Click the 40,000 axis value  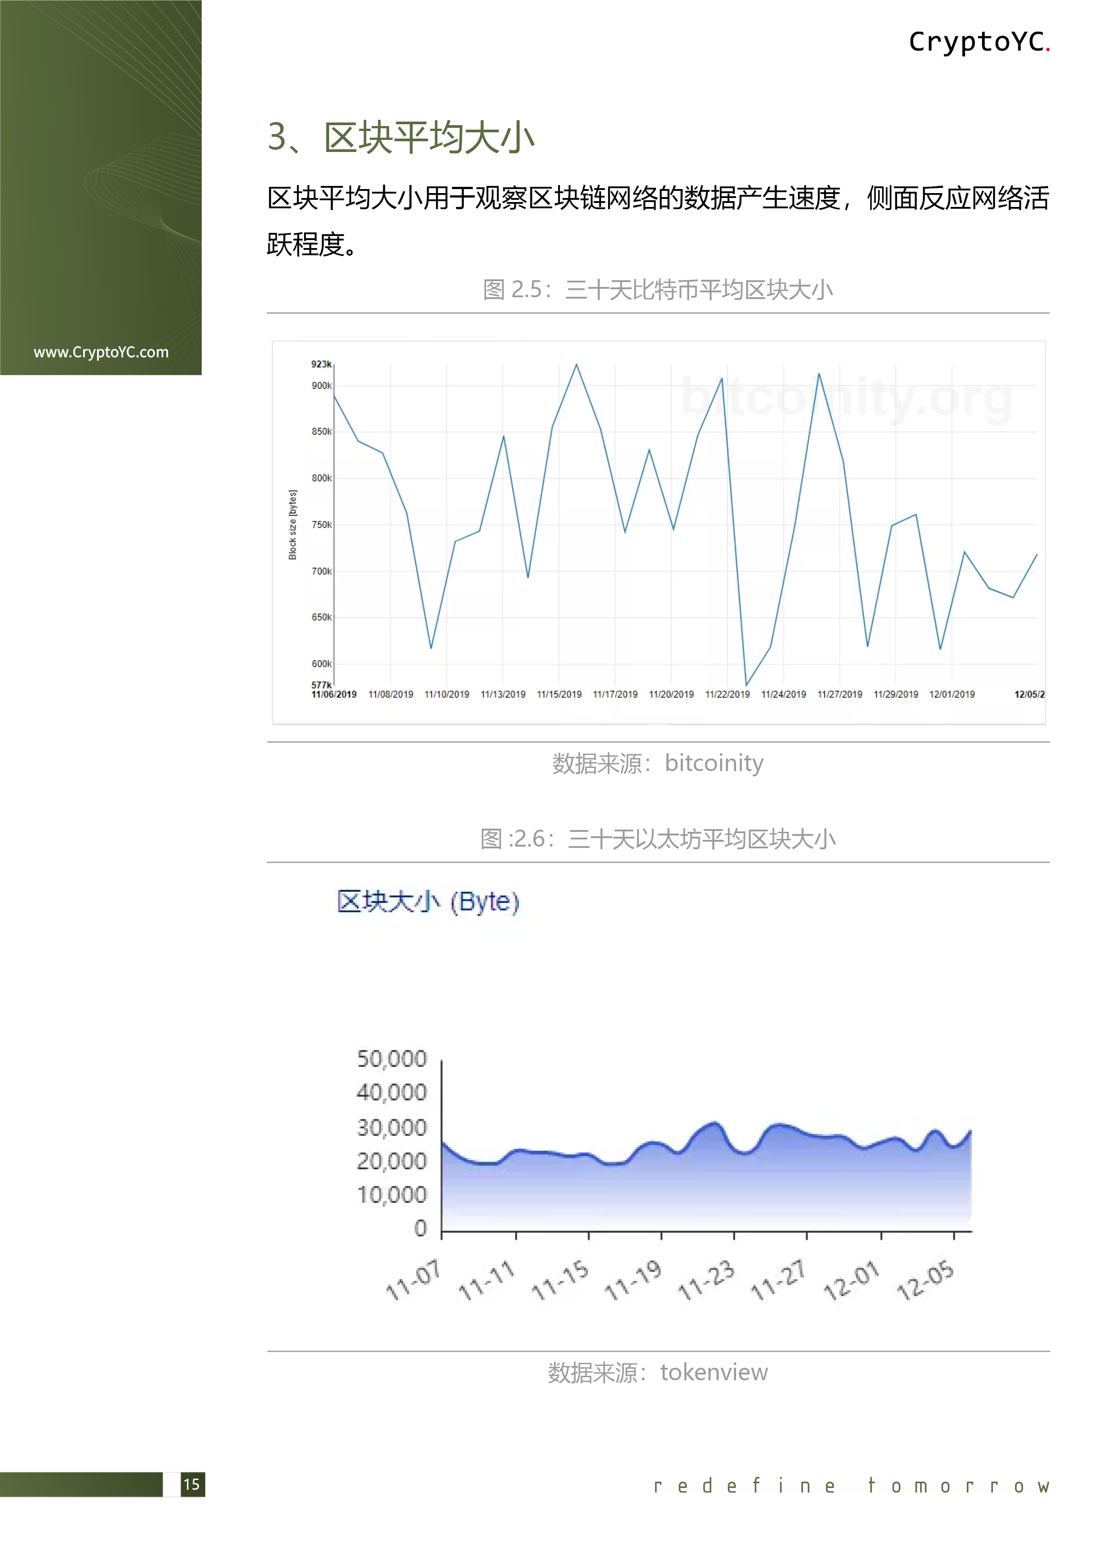392,1093
